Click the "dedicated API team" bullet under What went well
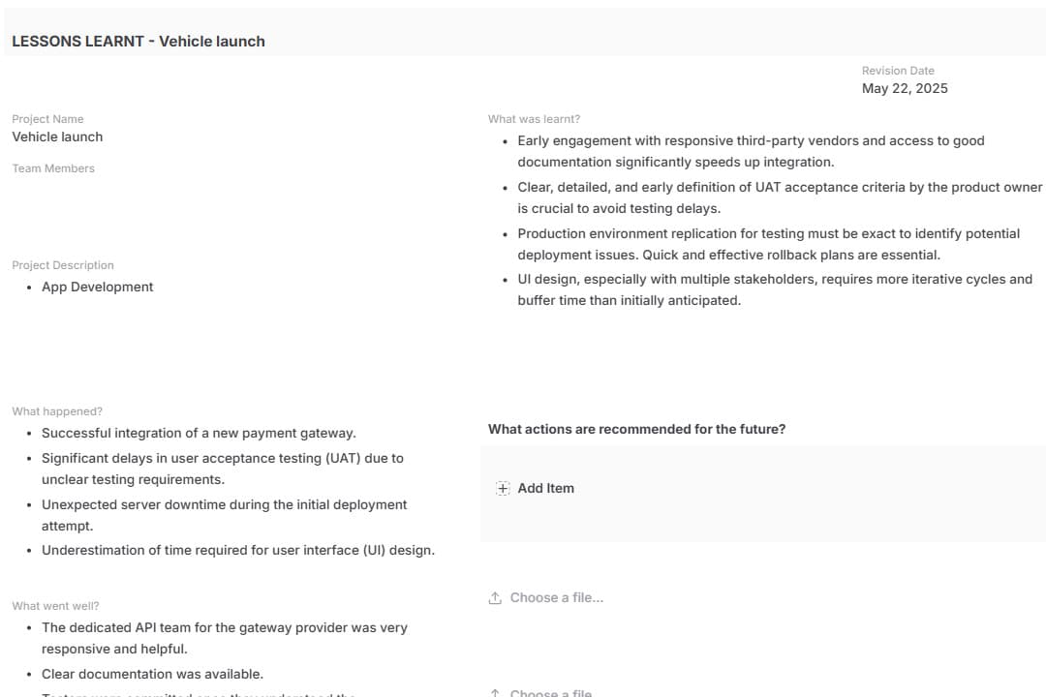The width and height of the screenshot is (1046, 697). click(x=224, y=639)
